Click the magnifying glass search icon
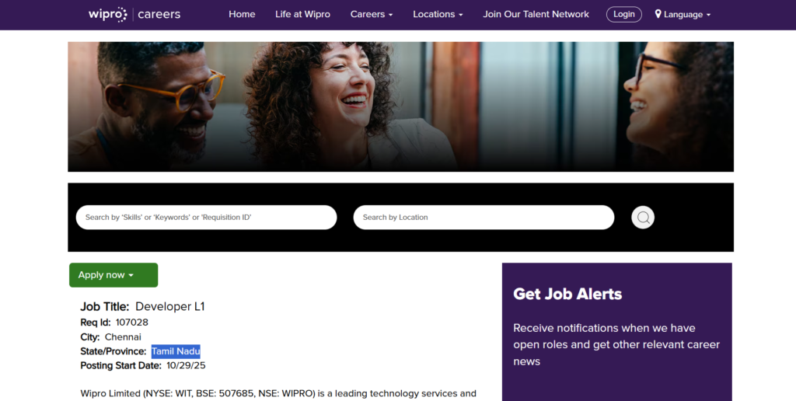 643,218
